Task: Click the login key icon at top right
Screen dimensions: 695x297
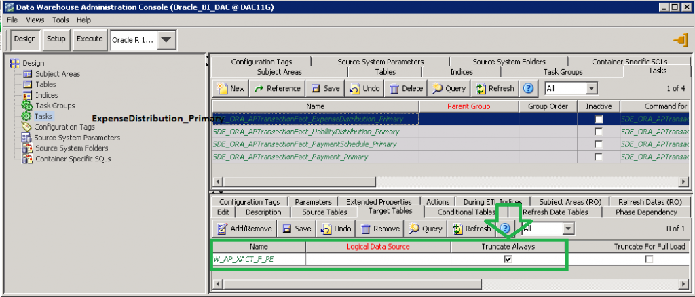Action: (x=679, y=40)
